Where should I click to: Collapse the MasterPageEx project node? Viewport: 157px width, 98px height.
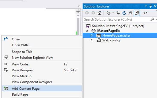87,31
